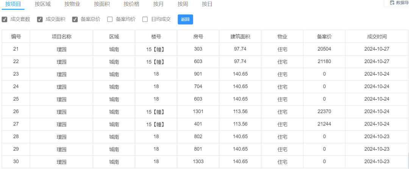This screenshot has height=169, width=409.
Task: Switch to the 按物业 tab
Action: coord(72,4)
